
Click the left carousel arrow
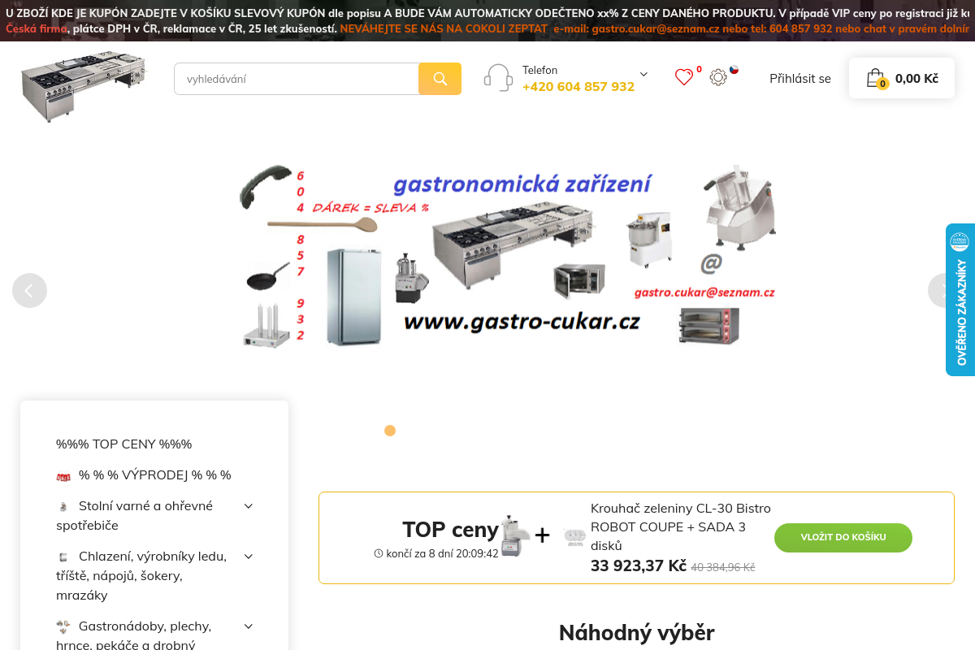(30, 290)
